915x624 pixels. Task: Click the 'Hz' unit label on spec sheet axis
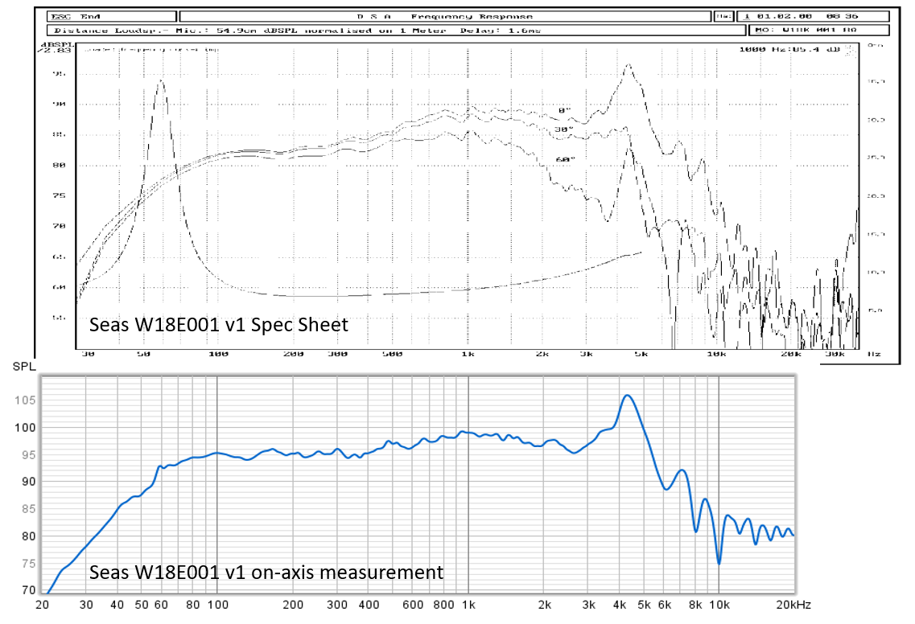874,354
